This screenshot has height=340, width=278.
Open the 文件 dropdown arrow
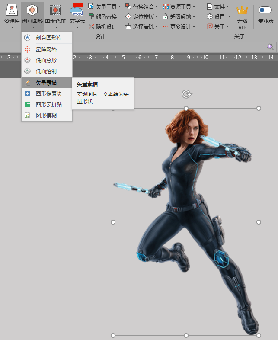[x=227, y=7]
